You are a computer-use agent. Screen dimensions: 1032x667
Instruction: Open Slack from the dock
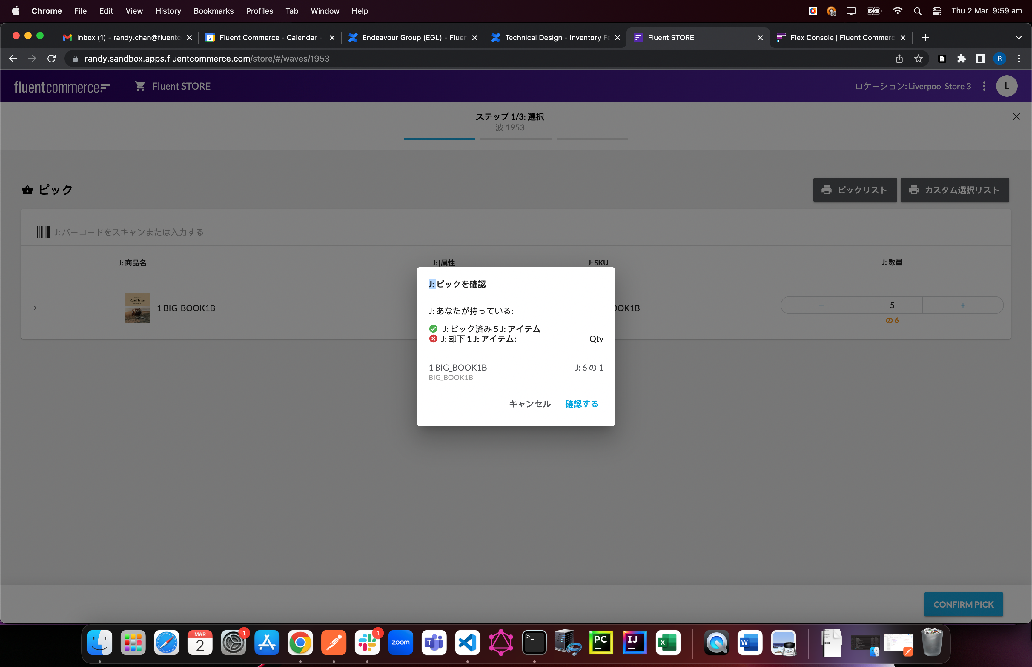point(367,642)
